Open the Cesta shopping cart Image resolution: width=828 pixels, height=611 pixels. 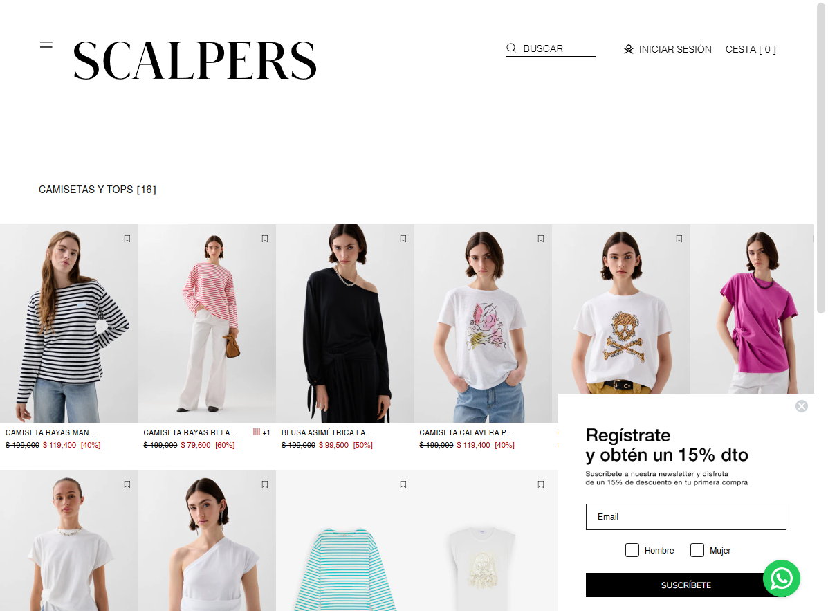(751, 49)
